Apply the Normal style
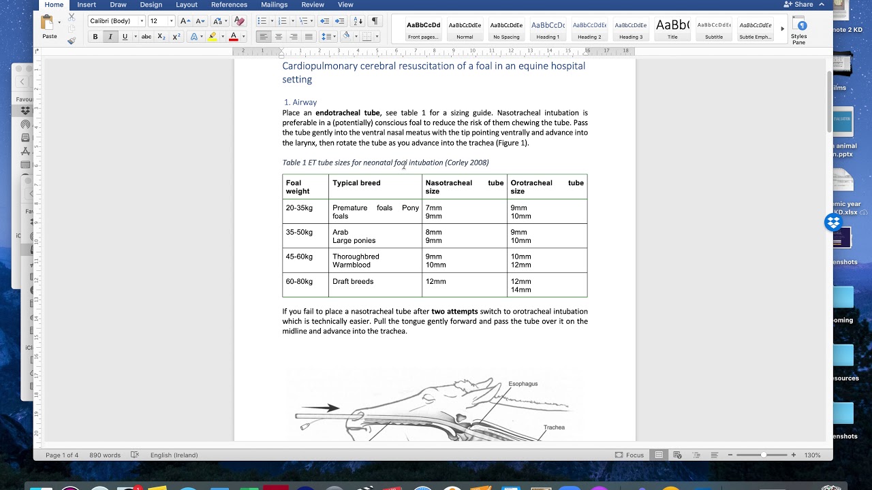 click(x=465, y=29)
